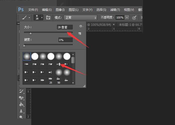Open the brush picker gear settings menu
The image size is (175, 125).
pyautogui.click(x=80, y=26)
